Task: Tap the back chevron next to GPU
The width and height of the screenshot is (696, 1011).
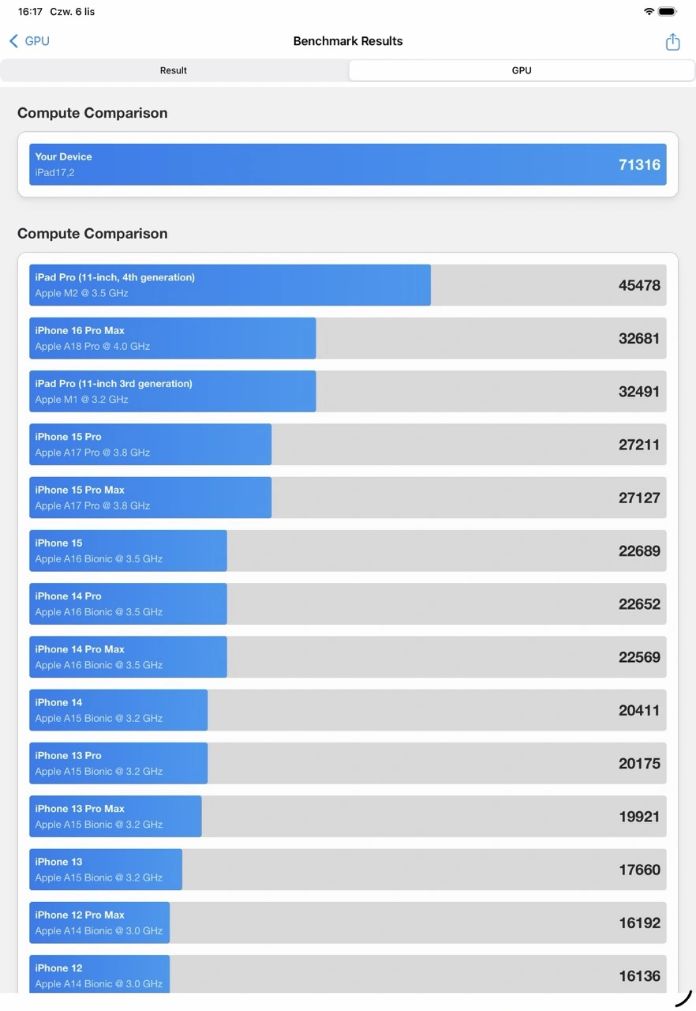Action: point(13,41)
